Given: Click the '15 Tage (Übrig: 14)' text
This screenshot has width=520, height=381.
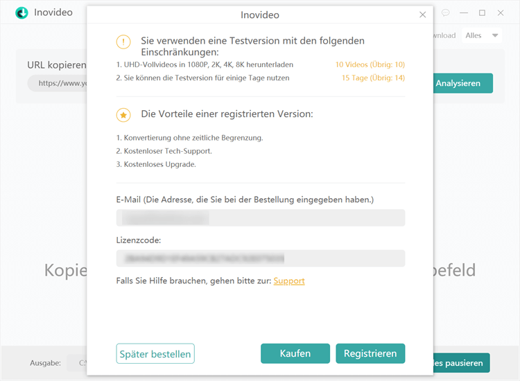Looking at the screenshot, I should coord(373,78).
